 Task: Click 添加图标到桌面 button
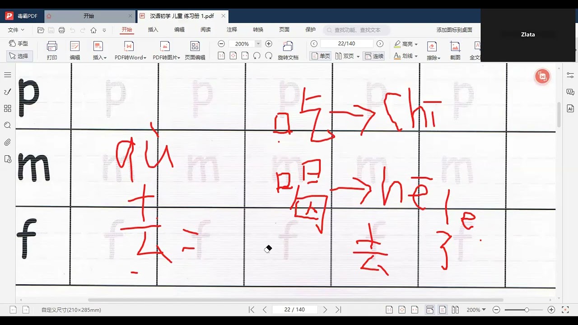[x=454, y=30]
